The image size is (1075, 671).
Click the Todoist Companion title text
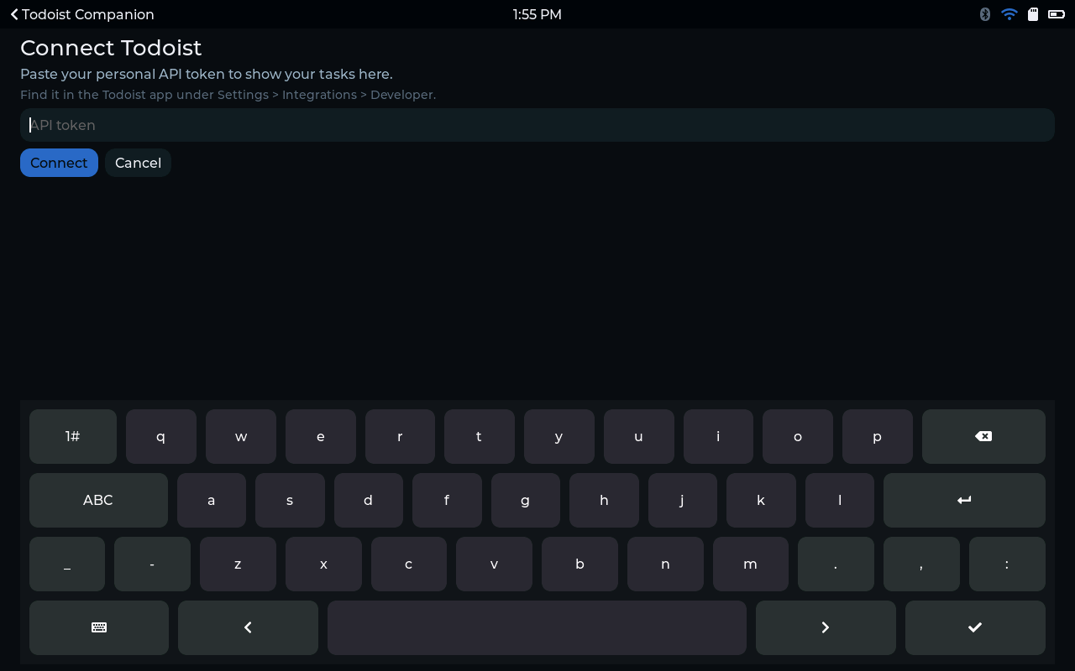[x=88, y=14]
